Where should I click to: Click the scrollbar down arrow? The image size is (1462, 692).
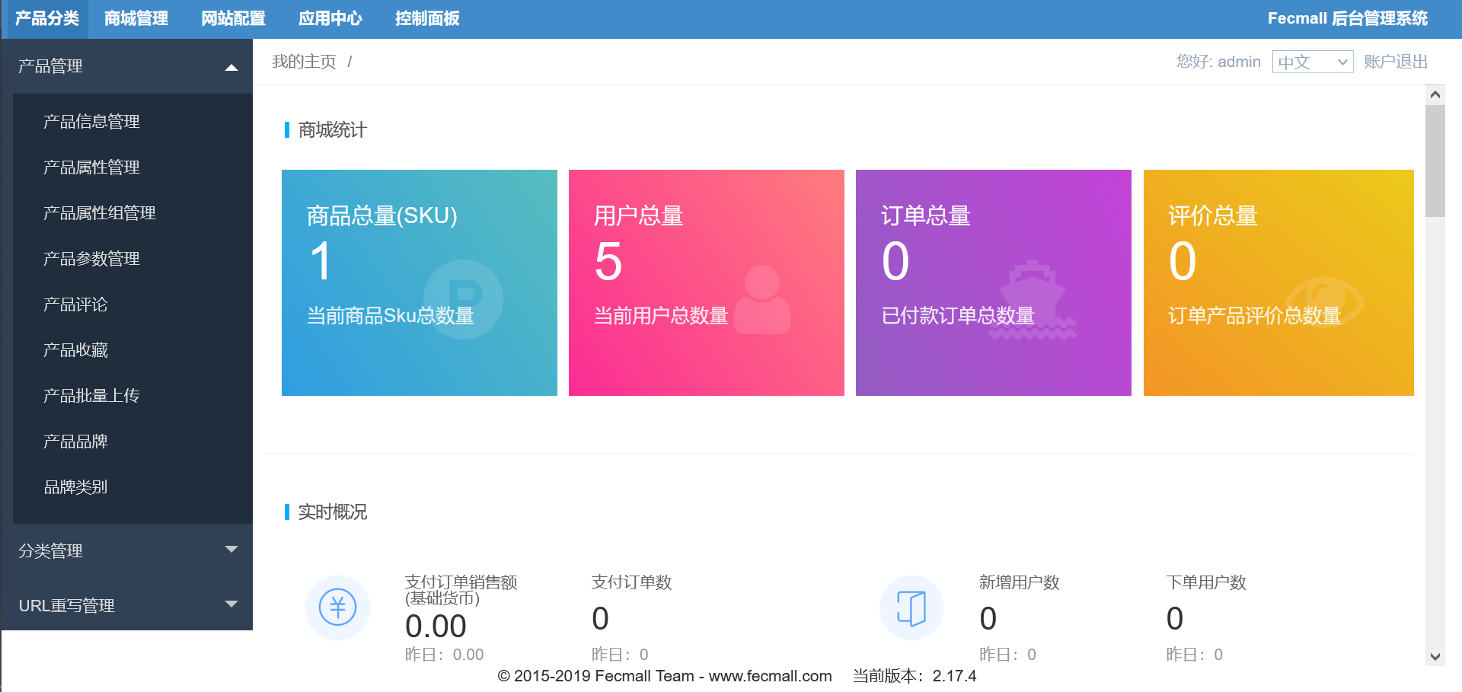pos(1435,657)
